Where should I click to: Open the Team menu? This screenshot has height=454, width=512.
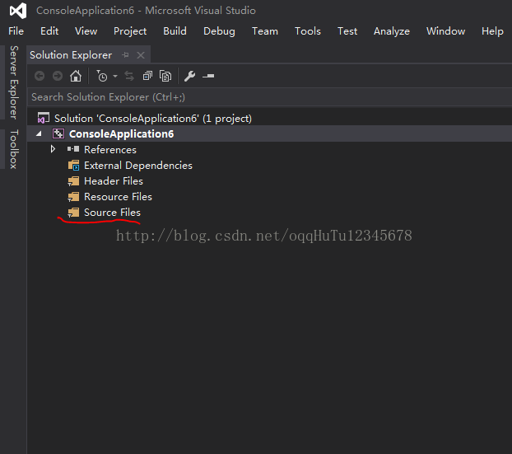pos(265,31)
